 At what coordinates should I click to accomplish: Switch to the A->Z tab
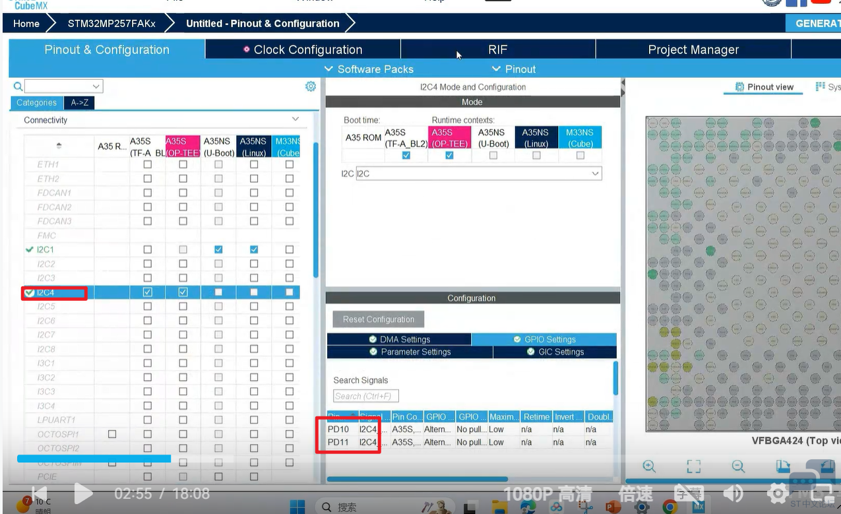(80, 102)
